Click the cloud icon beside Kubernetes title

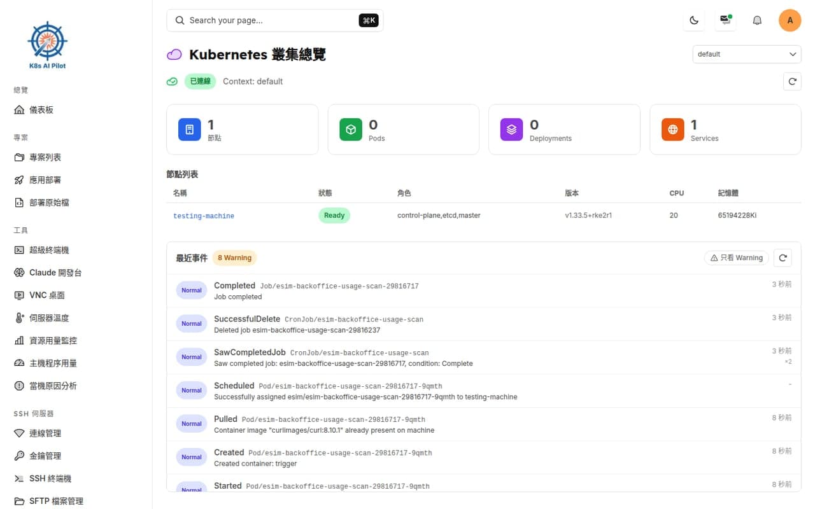(x=174, y=55)
